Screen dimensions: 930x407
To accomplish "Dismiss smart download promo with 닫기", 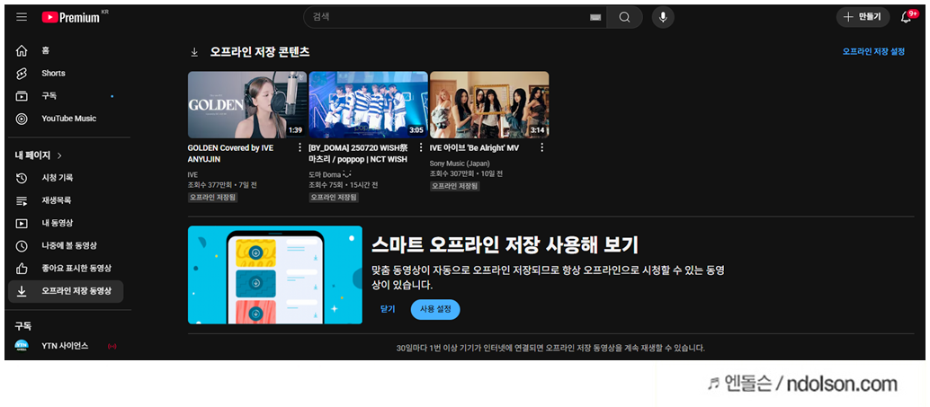I will pos(388,309).
